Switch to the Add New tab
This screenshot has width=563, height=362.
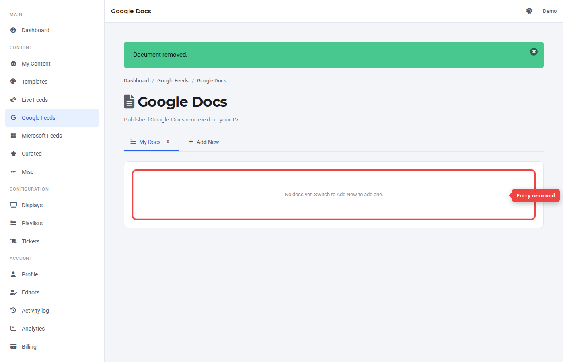[204, 142]
